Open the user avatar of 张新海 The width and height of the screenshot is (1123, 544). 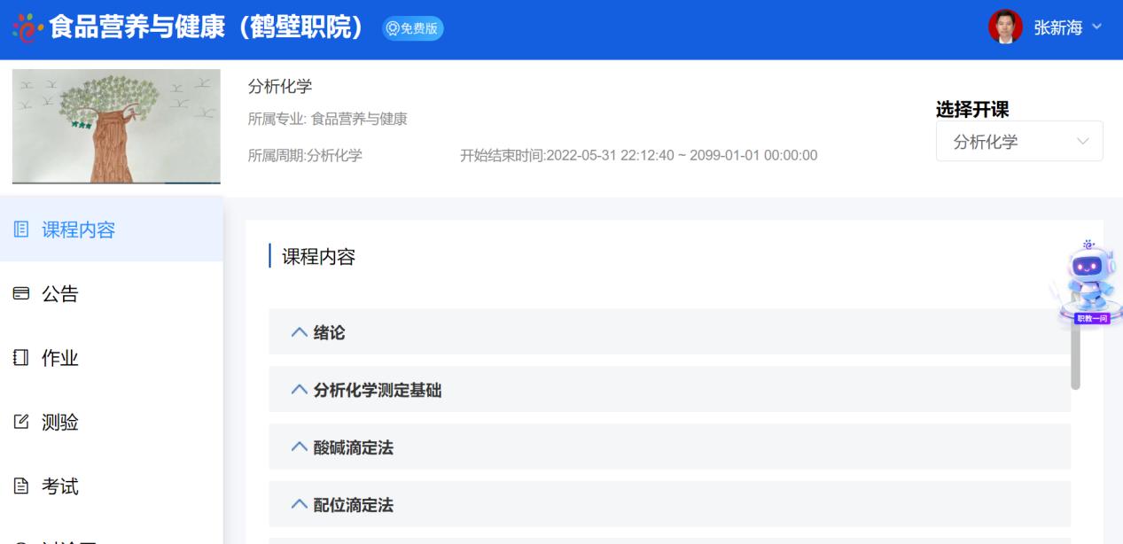[x=1005, y=27]
